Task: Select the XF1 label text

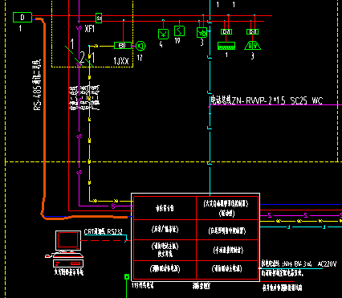Action: (x=90, y=29)
